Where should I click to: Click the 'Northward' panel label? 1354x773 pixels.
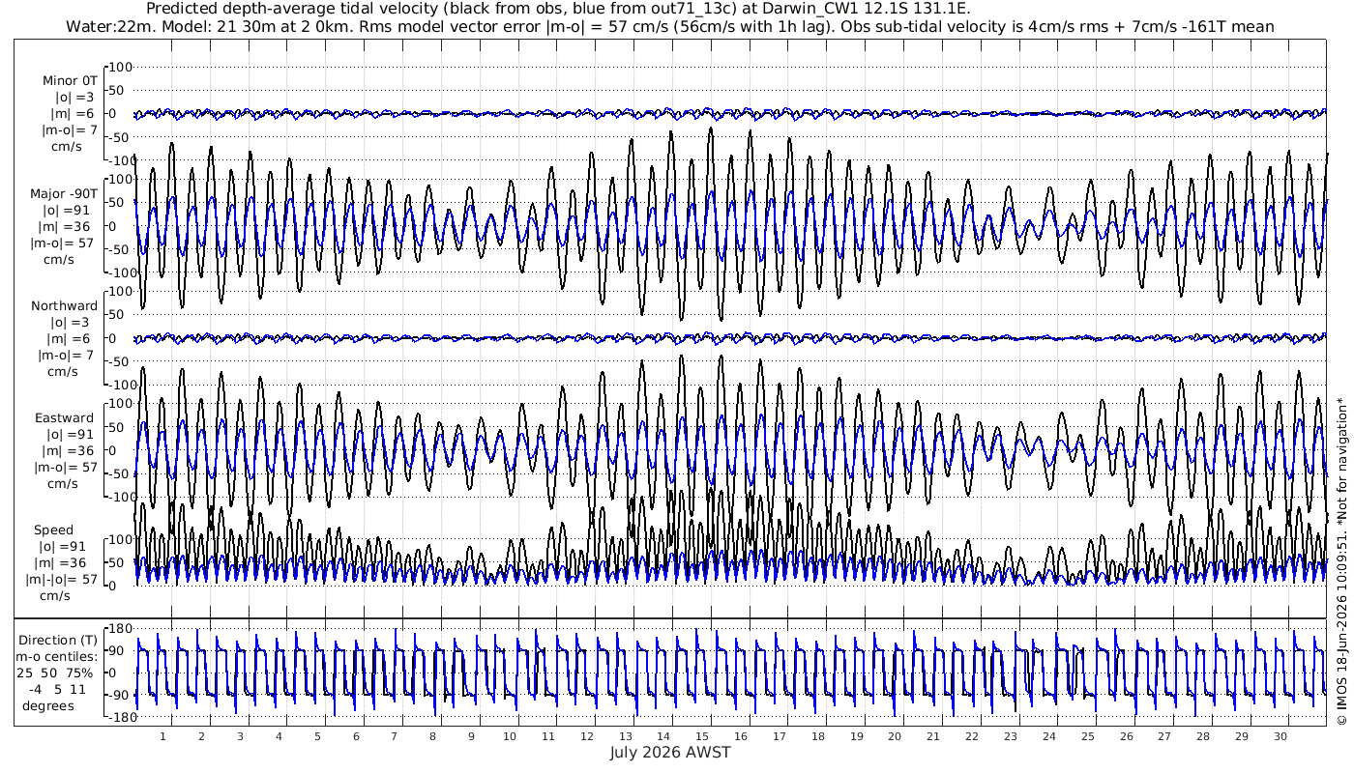pyautogui.click(x=64, y=305)
